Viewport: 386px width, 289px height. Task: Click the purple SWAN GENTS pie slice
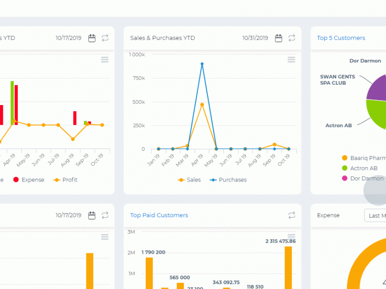coord(379,90)
